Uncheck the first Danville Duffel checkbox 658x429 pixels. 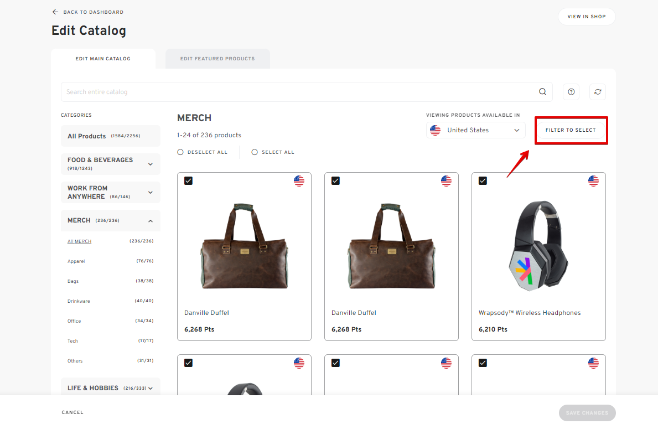[188, 181]
